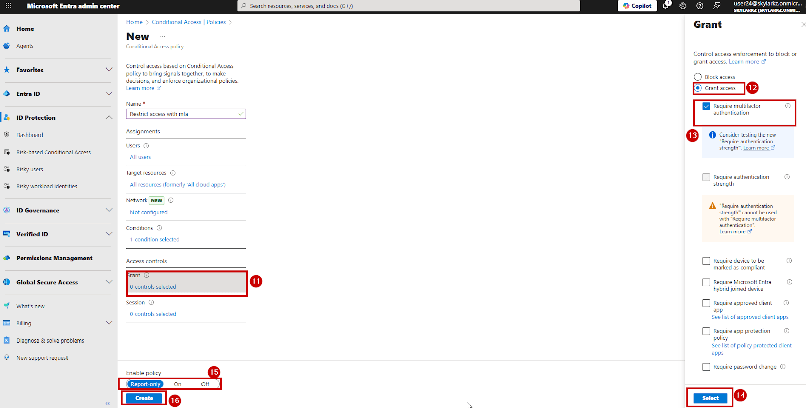Select the Block access radio button

pos(698,77)
